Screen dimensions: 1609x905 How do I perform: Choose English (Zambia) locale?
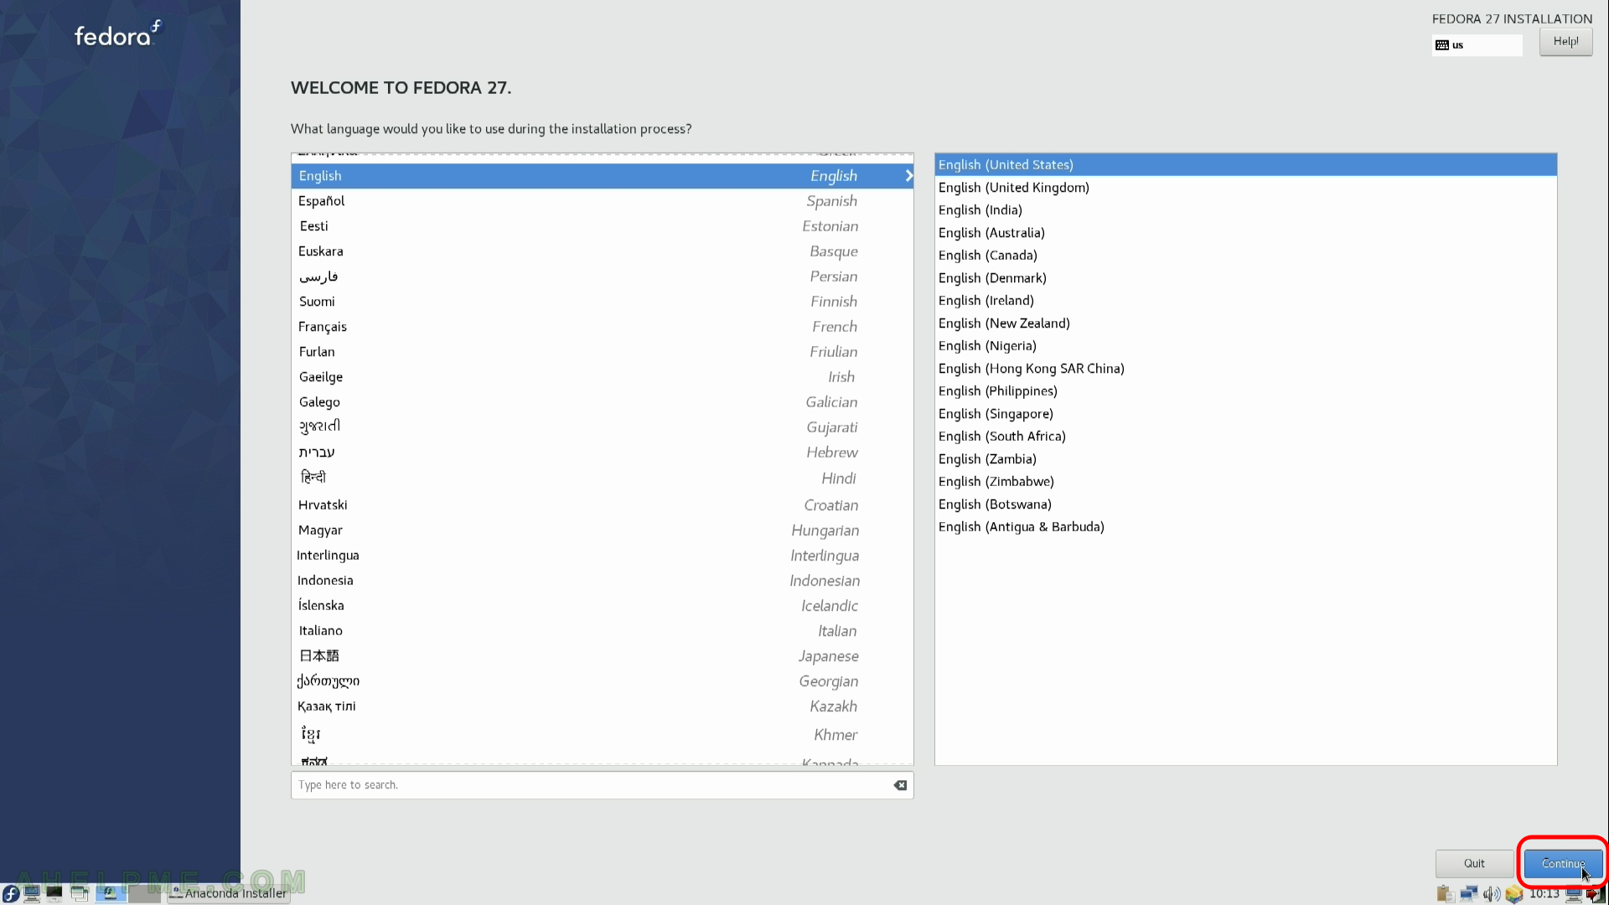click(1245, 459)
